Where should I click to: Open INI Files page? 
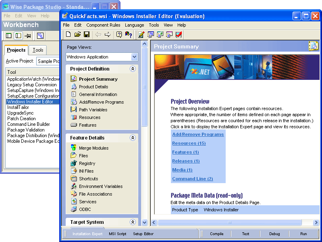pyautogui.click(x=86, y=171)
